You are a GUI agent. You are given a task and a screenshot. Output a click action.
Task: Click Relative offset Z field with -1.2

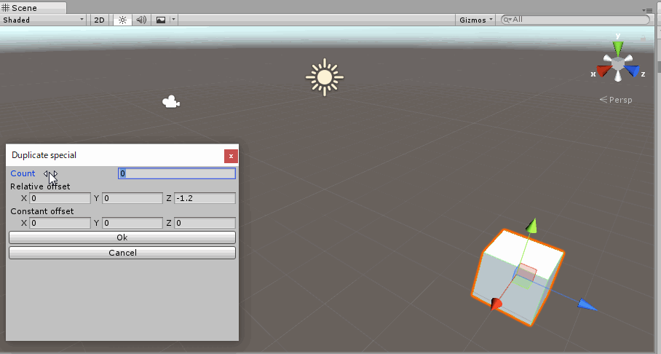(x=205, y=198)
